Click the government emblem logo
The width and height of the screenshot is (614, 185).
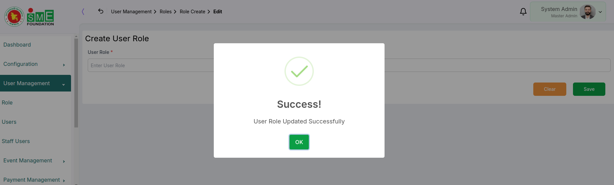tap(14, 17)
